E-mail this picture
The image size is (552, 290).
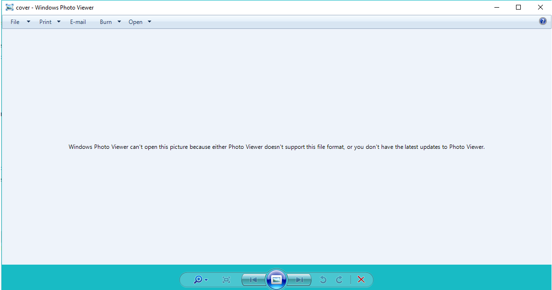tap(78, 22)
